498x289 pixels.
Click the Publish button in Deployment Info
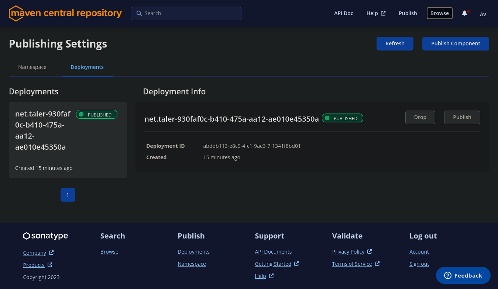coord(462,117)
